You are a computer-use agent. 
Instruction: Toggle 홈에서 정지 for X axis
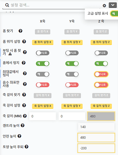(x=42, y=64)
